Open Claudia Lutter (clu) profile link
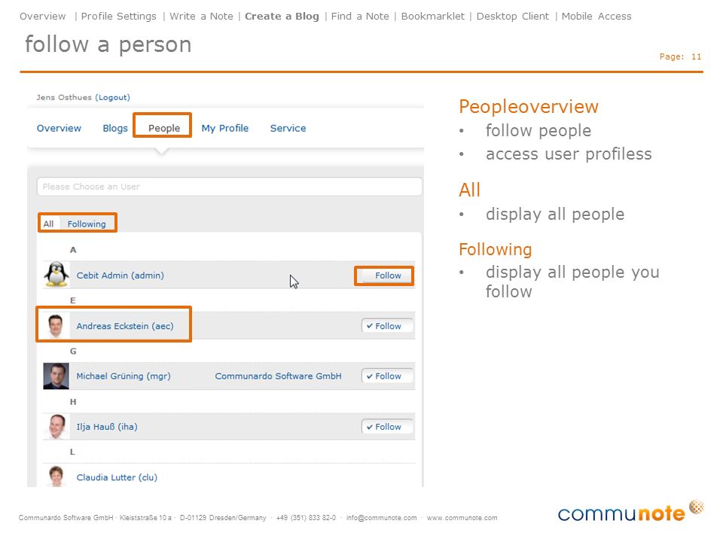This screenshot has height=542, width=723. click(117, 477)
